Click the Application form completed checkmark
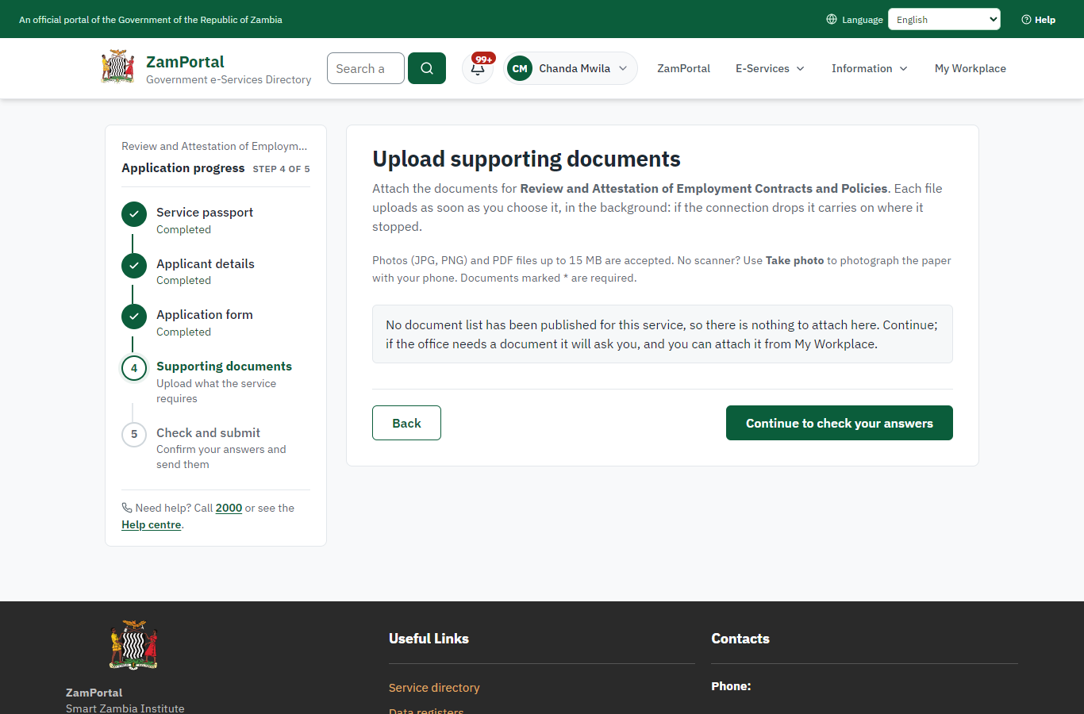 [134, 317]
